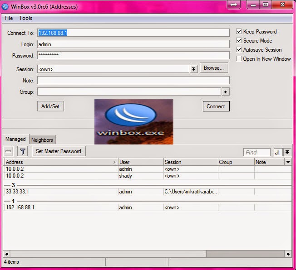Viewport: 296px width, 270px height.
Task: Click the Login input field
Action: tap(133, 44)
